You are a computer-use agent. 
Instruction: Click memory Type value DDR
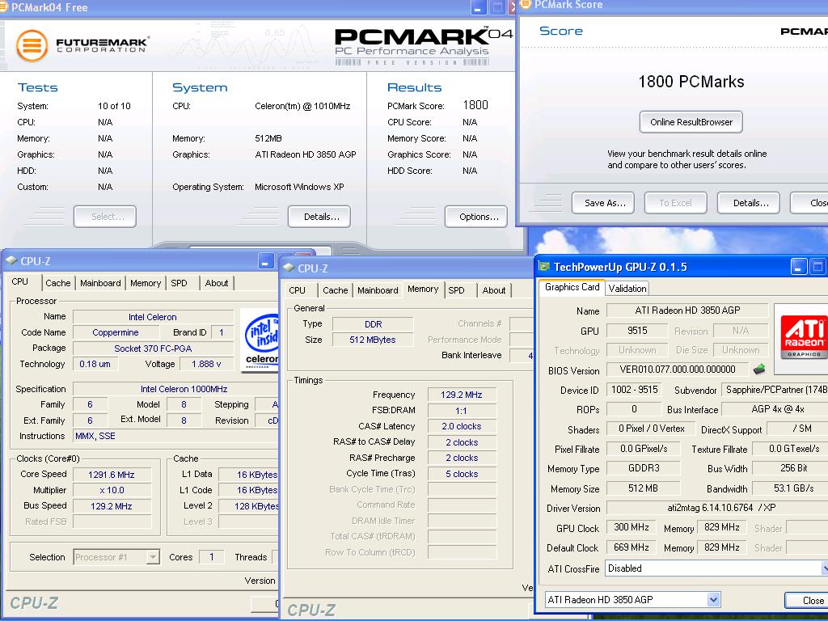pyautogui.click(x=373, y=324)
